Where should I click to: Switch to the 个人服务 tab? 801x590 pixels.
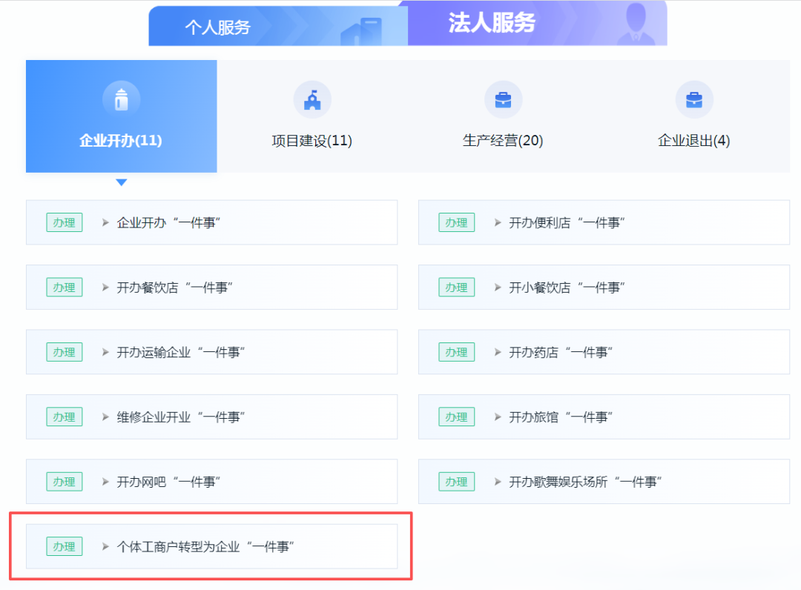click(x=218, y=27)
